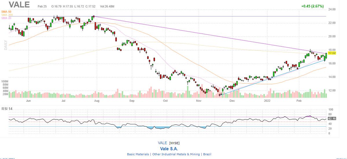Click the 22.00 price axis label
The height and width of the screenshot is (159, 347).
[332, 23]
